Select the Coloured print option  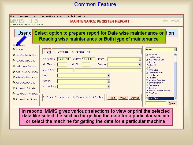click(74, 97)
